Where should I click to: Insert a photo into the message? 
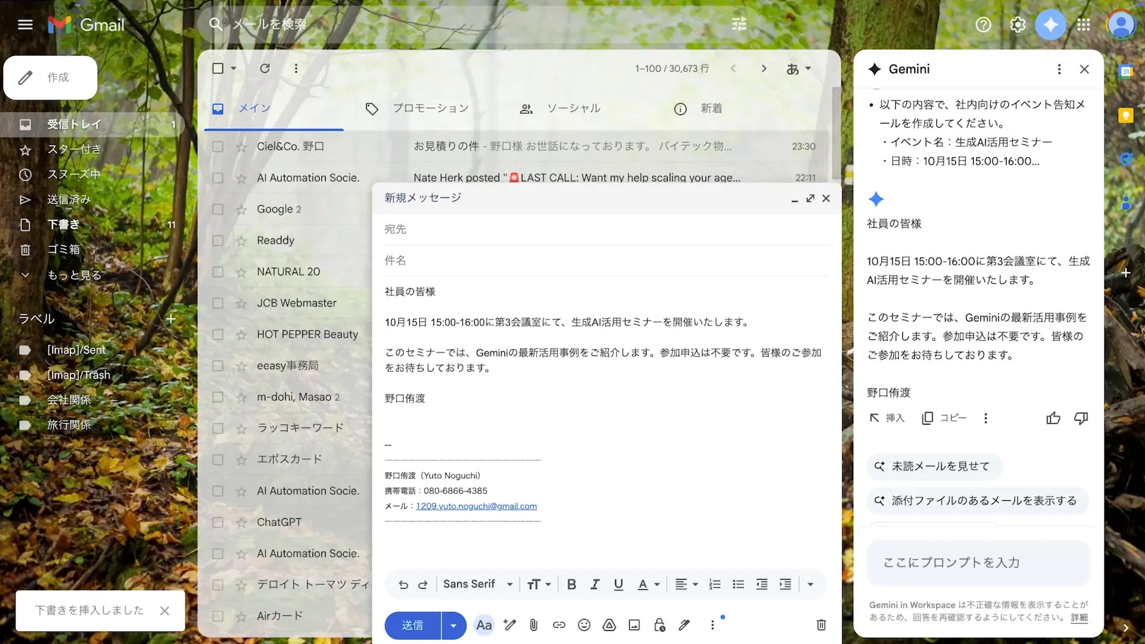coord(634,625)
